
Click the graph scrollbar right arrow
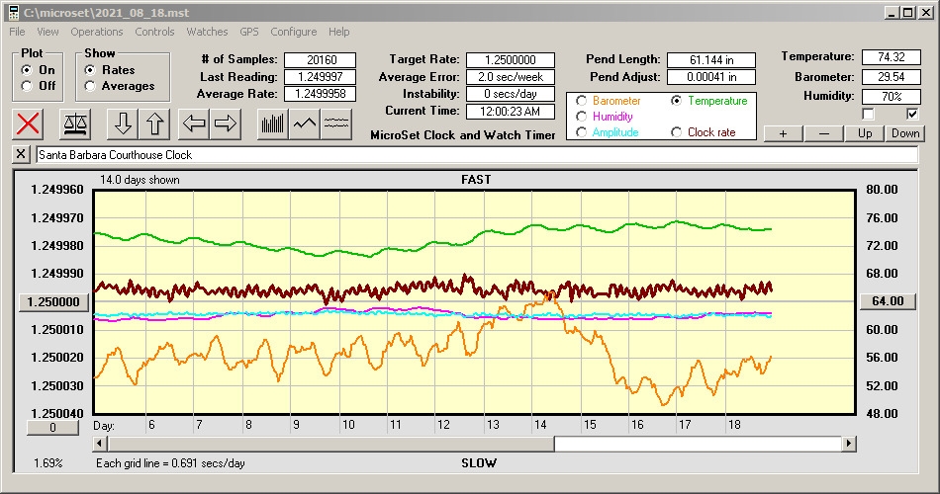(848, 444)
